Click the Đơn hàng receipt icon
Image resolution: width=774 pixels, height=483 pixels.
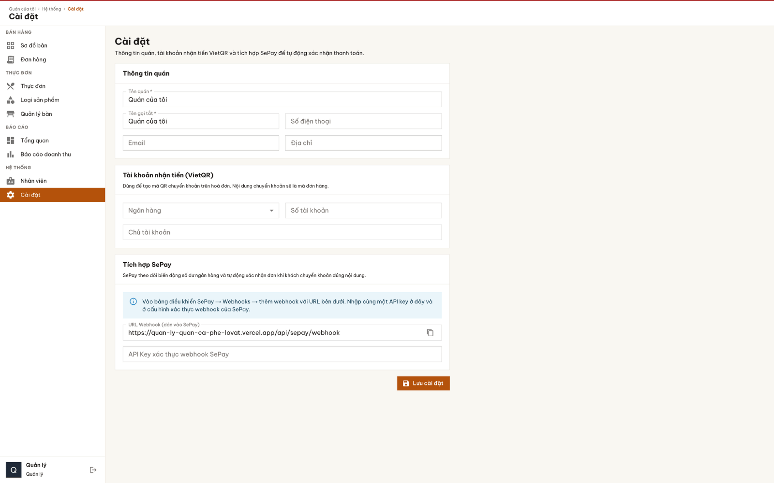point(11,59)
